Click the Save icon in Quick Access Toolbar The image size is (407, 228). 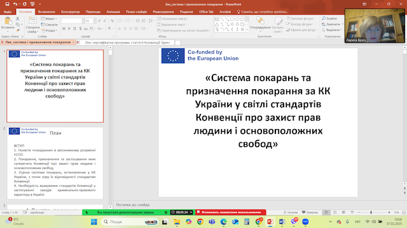[x=7, y=4]
